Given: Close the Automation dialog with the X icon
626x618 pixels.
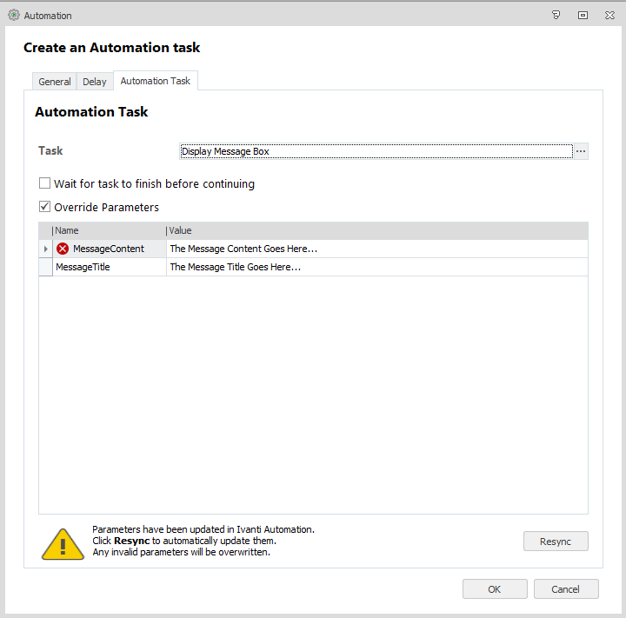Looking at the screenshot, I should (x=609, y=16).
